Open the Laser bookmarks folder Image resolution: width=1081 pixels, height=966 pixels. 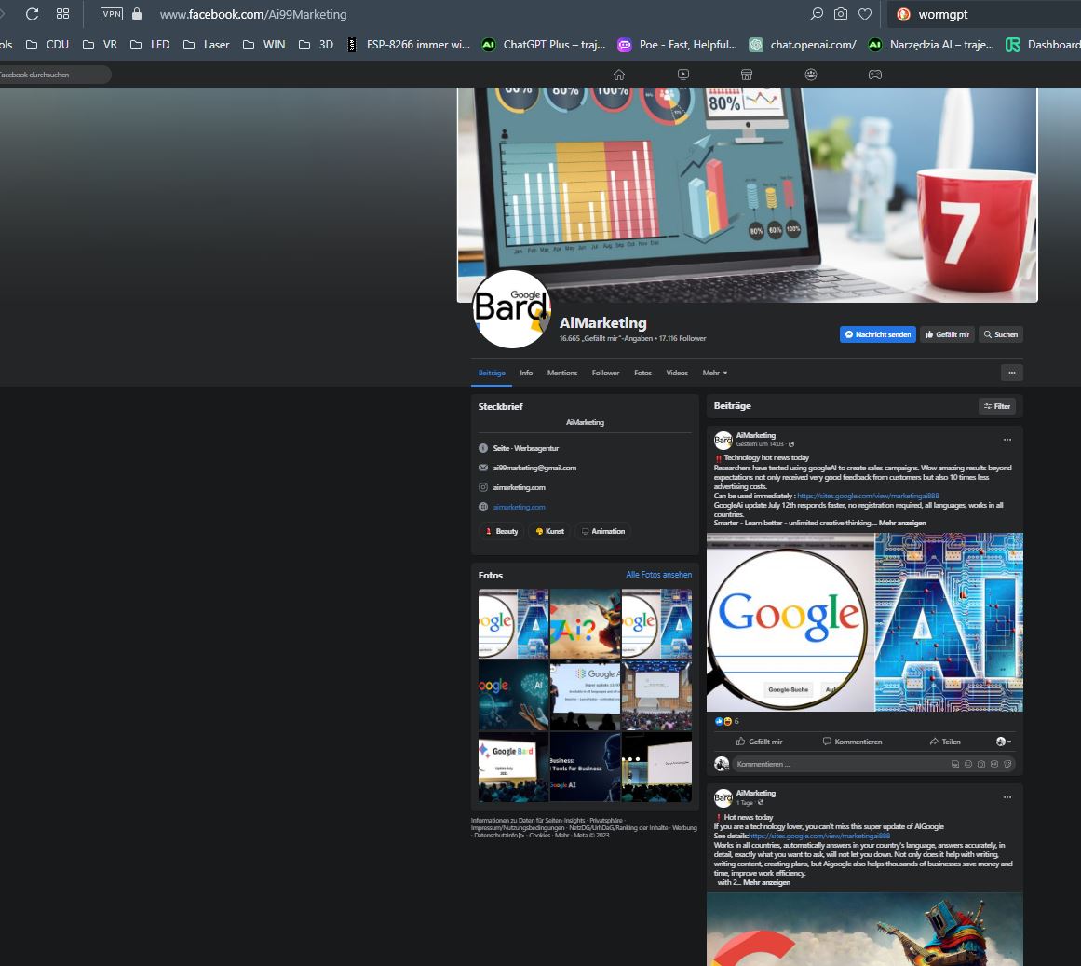coord(206,45)
